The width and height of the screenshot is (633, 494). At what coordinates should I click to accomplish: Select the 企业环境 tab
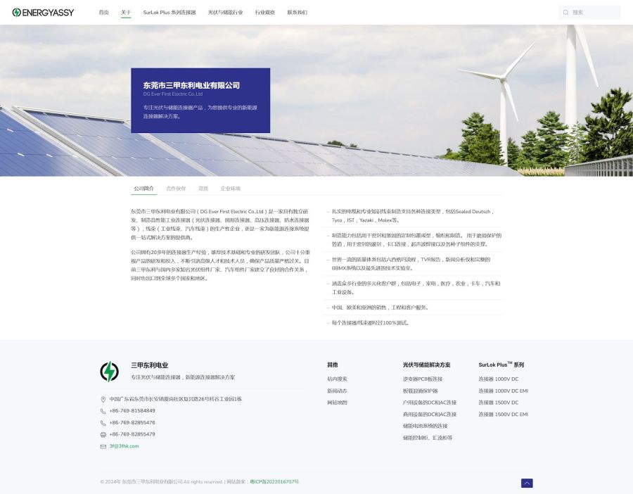(x=230, y=189)
